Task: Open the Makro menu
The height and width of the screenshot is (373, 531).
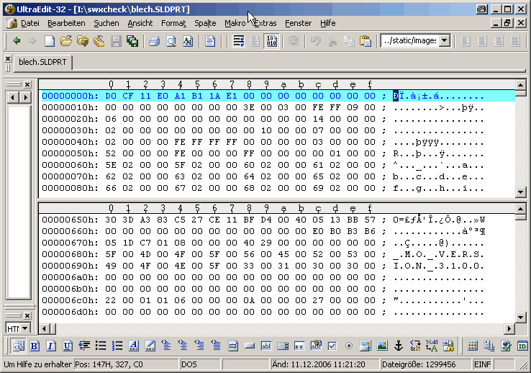Action: [235, 23]
